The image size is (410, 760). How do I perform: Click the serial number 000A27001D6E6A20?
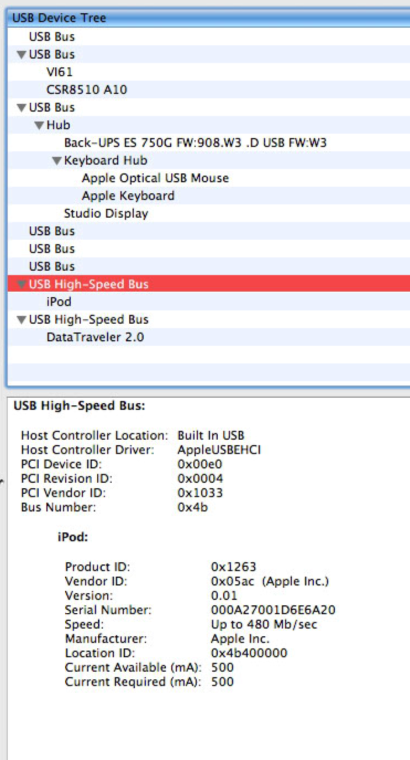(x=273, y=610)
